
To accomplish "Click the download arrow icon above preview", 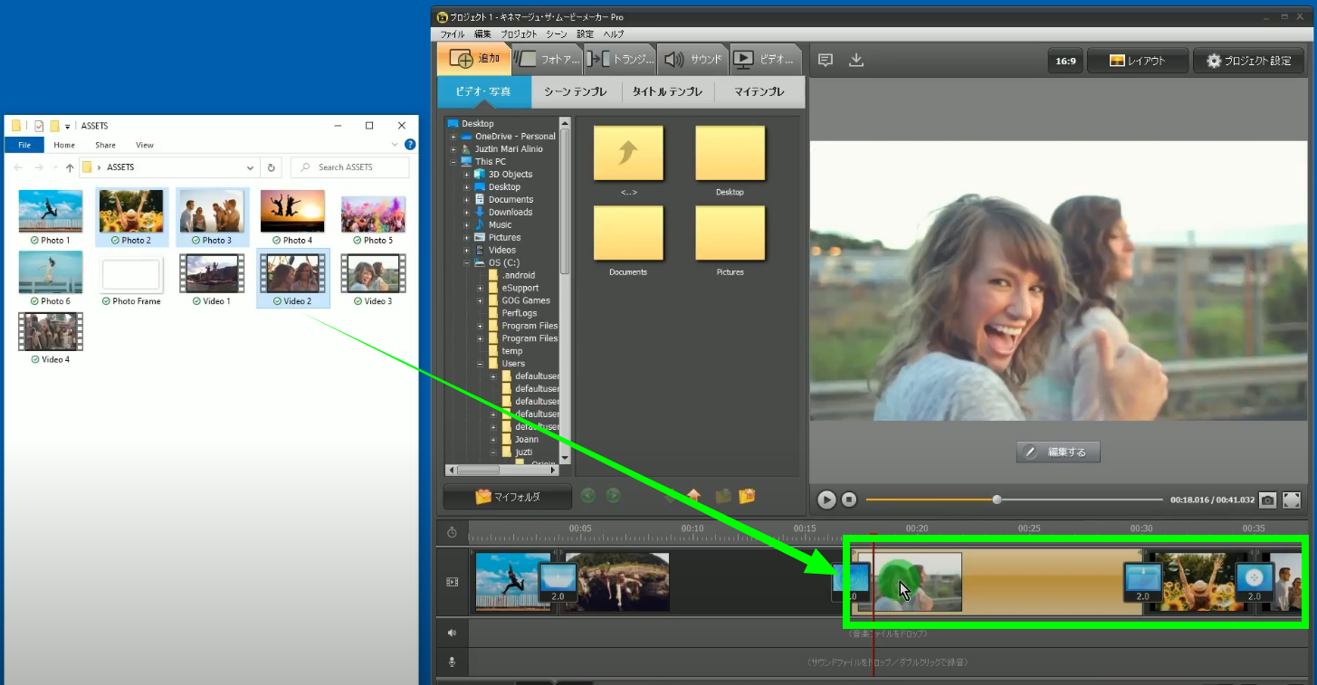I will coord(856,61).
